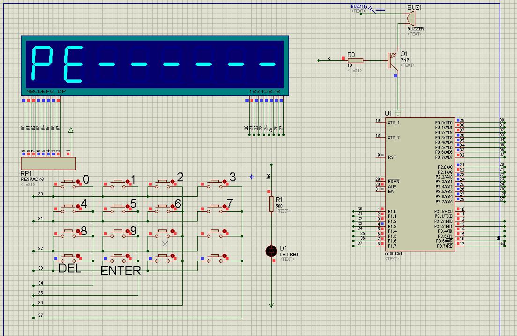Click the keypad push button labeled 0
517x336 pixels.
pyautogui.click(x=69, y=184)
